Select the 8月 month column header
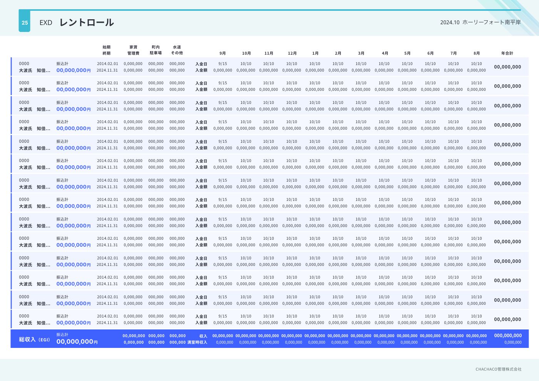Image resolution: width=539 pixels, height=381 pixels. 477,53
